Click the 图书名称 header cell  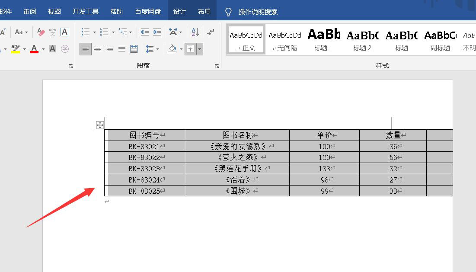[x=237, y=135]
